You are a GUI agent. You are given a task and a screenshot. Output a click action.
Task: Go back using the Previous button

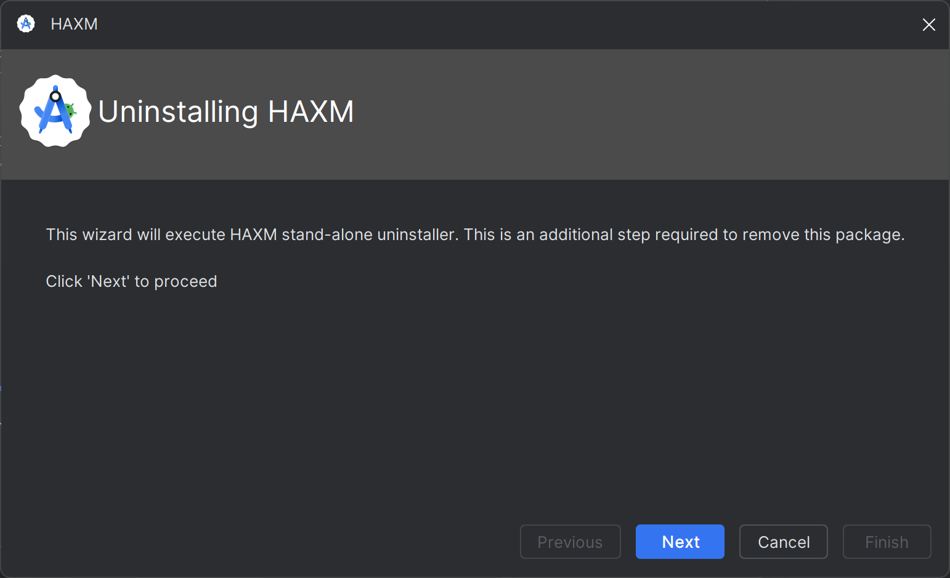pos(570,542)
